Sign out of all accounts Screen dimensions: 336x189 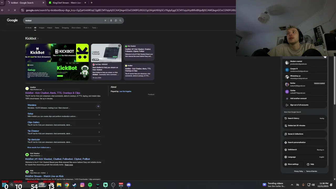[x=305, y=105]
